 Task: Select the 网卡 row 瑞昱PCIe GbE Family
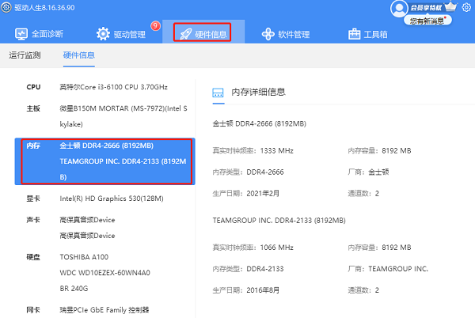[x=104, y=310]
